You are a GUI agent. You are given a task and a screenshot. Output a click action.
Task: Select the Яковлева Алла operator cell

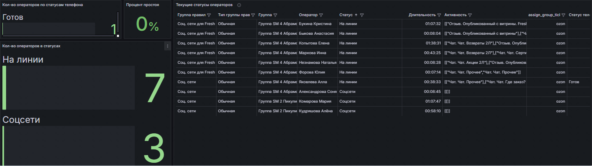313,82
